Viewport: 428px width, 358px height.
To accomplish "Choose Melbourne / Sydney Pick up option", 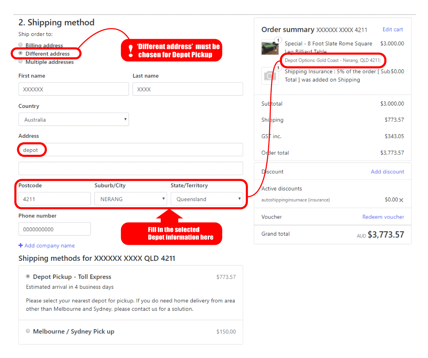I will coord(28,331).
